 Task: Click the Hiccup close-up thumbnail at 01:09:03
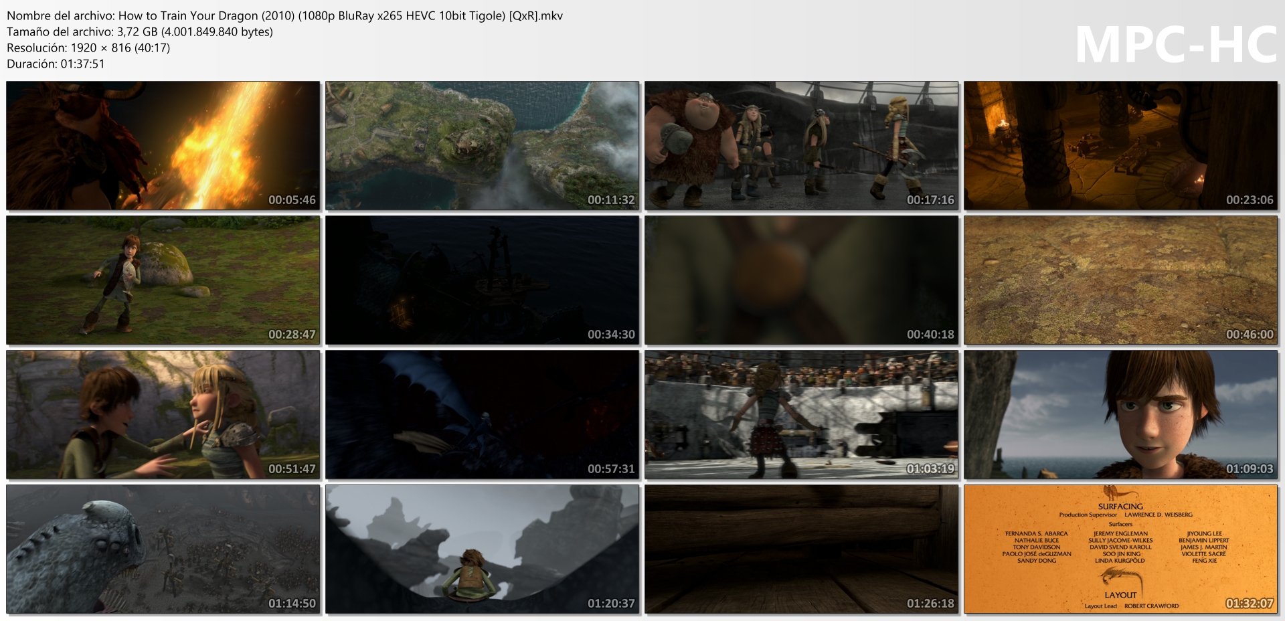coord(1121,415)
